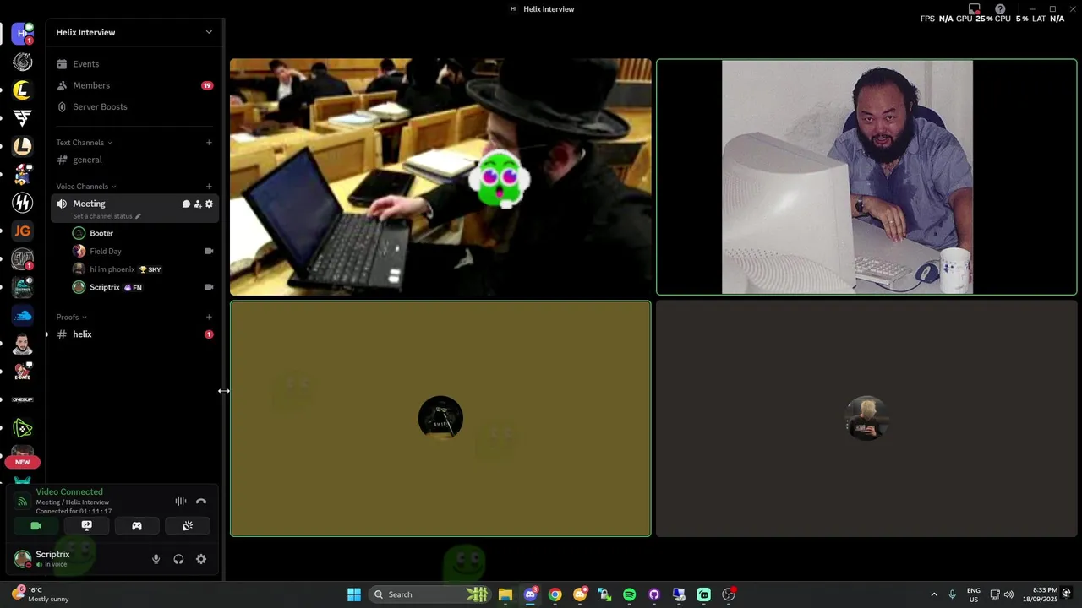Open the green triangle gamepad server

23,428
